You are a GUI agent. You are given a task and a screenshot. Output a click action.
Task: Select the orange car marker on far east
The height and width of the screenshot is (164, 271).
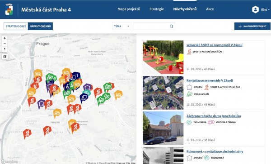pos(118,94)
